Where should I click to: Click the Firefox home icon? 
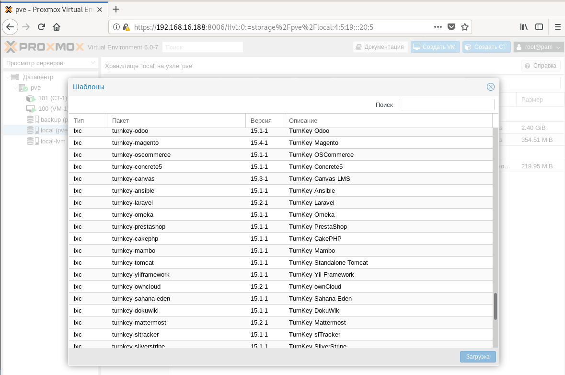coord(57,27)
